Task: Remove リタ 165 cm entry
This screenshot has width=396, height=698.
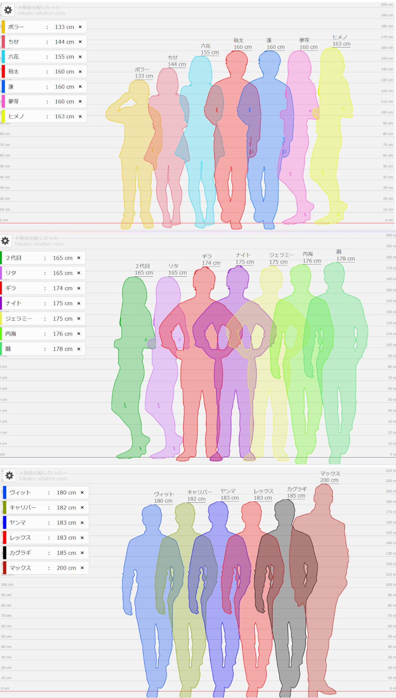Action: 79,273
